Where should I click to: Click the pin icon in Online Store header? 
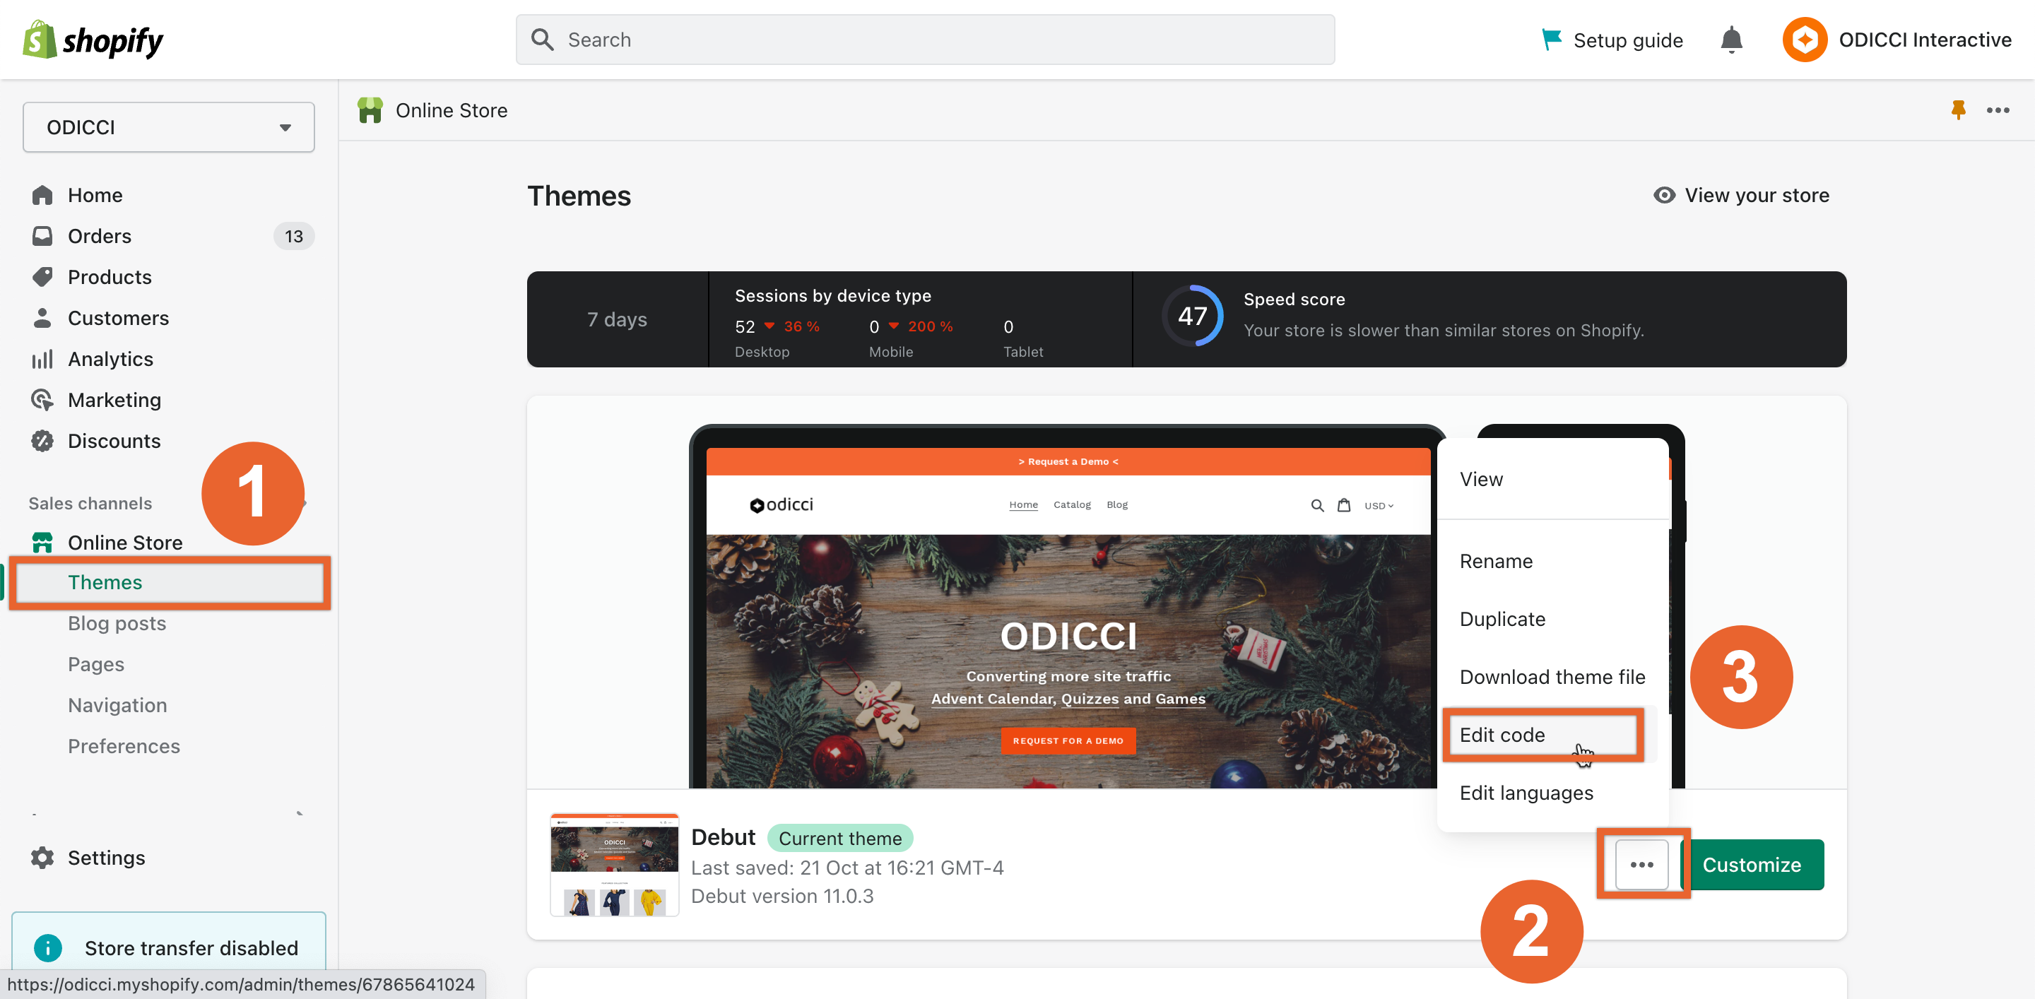1957,110
